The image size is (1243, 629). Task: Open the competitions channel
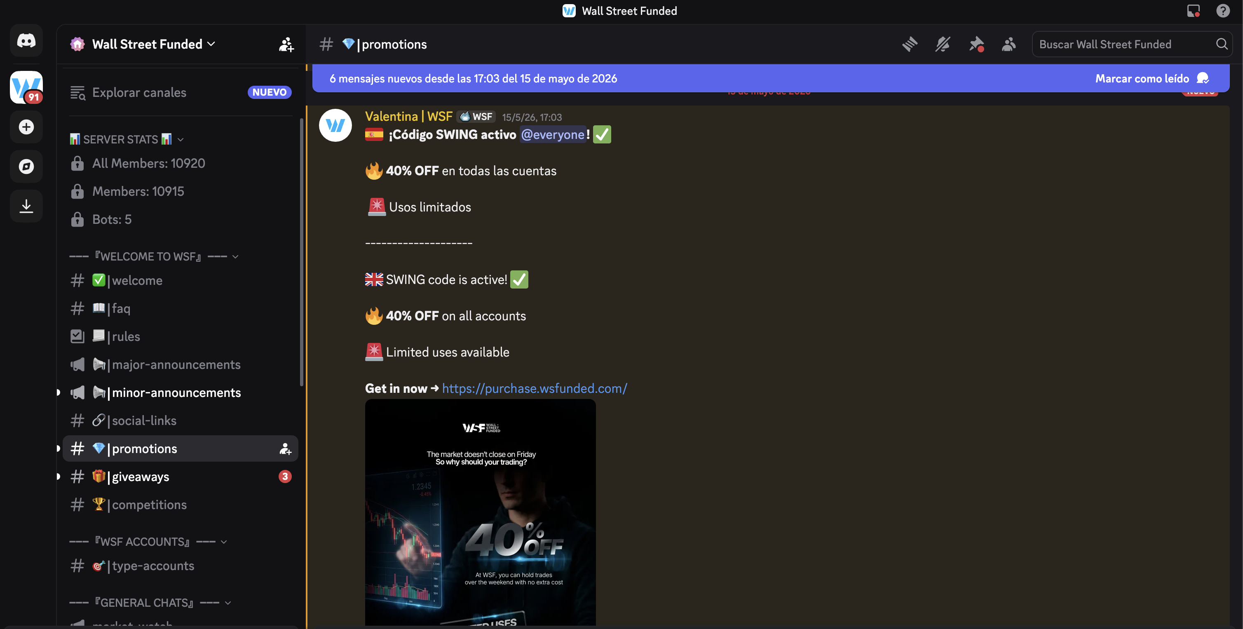[181, 505]
